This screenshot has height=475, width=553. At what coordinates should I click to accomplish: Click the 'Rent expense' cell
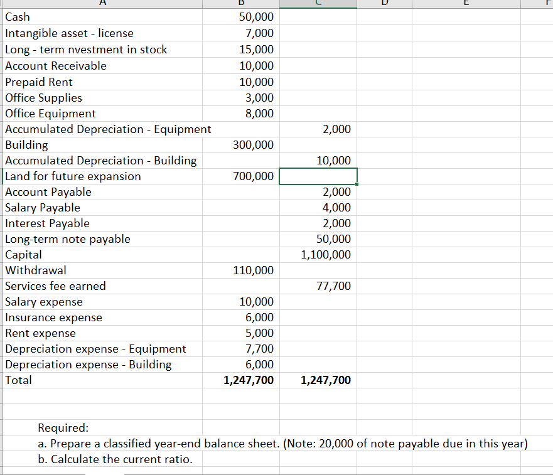tap(103, 333)
